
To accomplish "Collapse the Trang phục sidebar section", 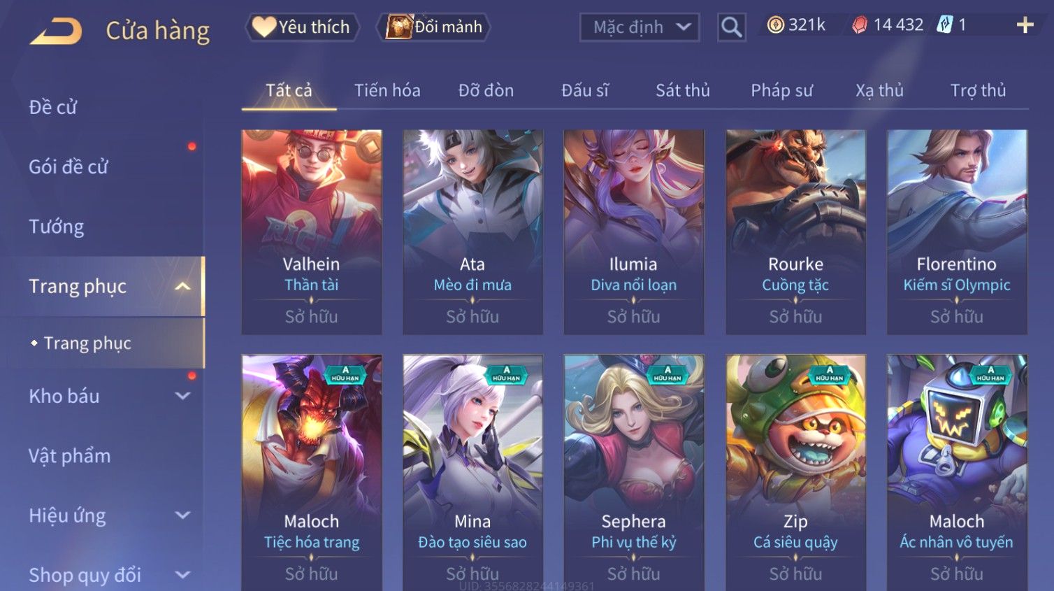I will (x=182, y=286).
